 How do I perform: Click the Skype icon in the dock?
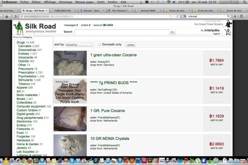[72, 160]
